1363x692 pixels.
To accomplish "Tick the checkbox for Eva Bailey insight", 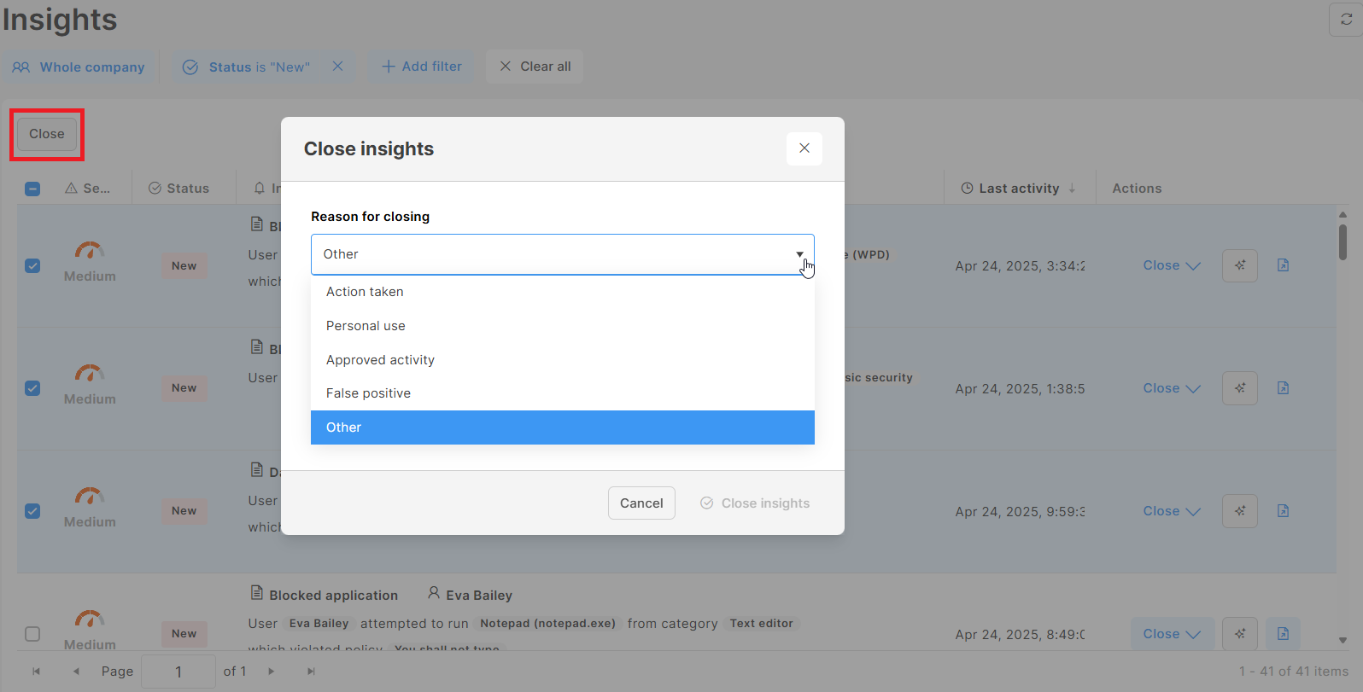I will [32, 634].
